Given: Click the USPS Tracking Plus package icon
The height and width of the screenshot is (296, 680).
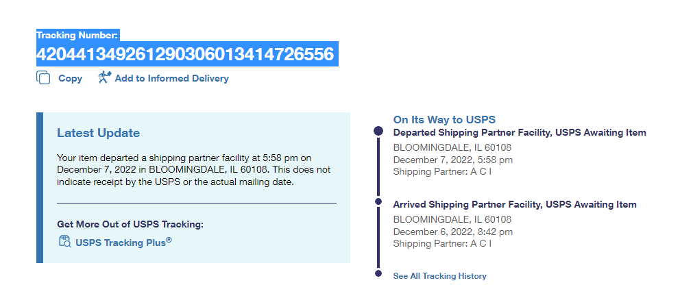Looking at the screenshot, I should (x=65, y=241).
